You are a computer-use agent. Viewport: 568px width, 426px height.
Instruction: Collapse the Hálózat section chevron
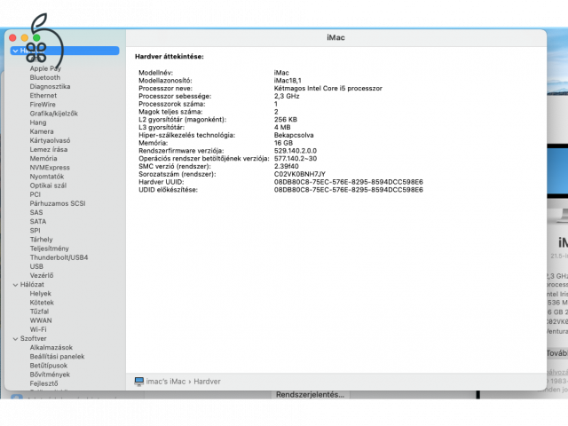15,285
